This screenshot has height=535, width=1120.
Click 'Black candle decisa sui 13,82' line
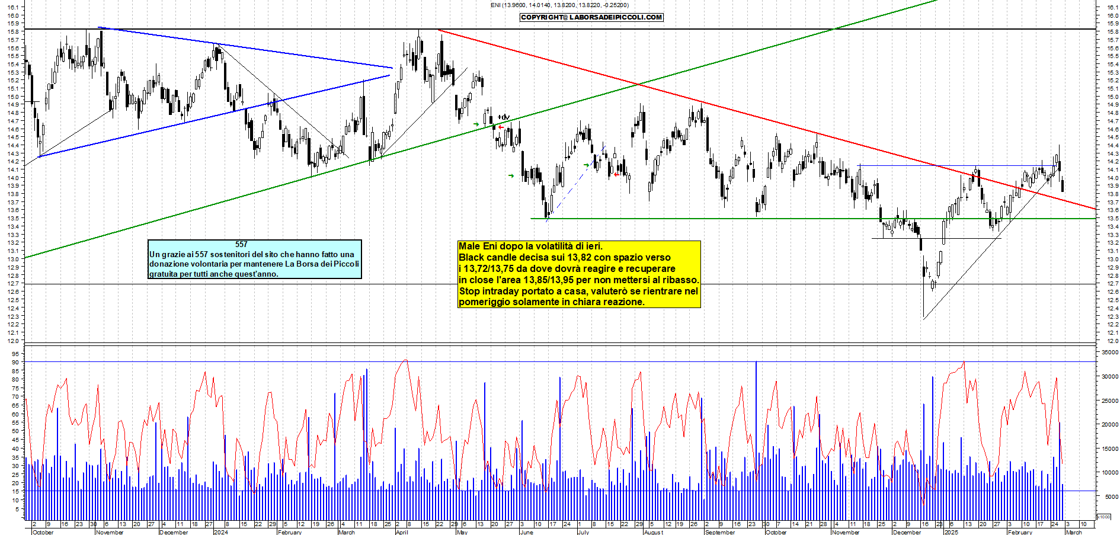click(565, 257)
